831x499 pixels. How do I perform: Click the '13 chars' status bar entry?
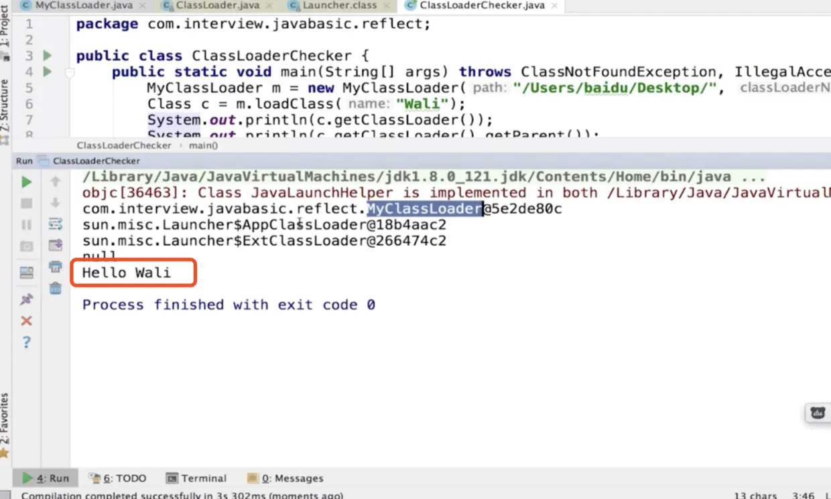(x=755, y=496)
